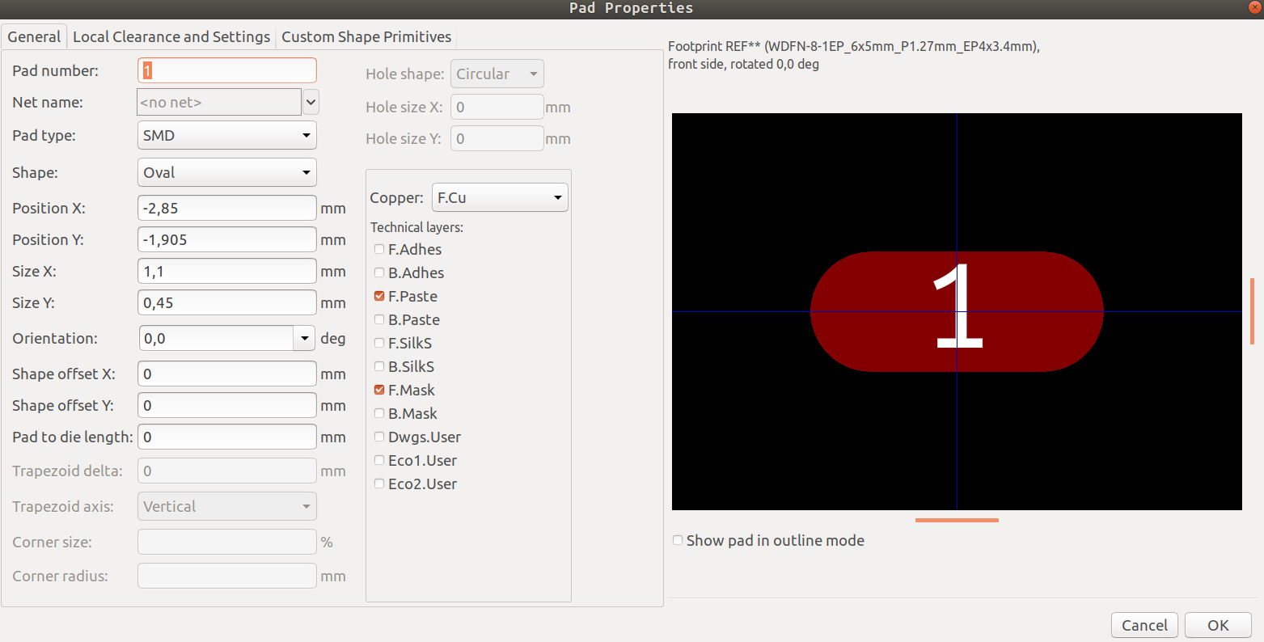Open the Shape Oval dropdown
Image resolution: width=1264 pixels, height=642 pixels.
pos(227,172)
